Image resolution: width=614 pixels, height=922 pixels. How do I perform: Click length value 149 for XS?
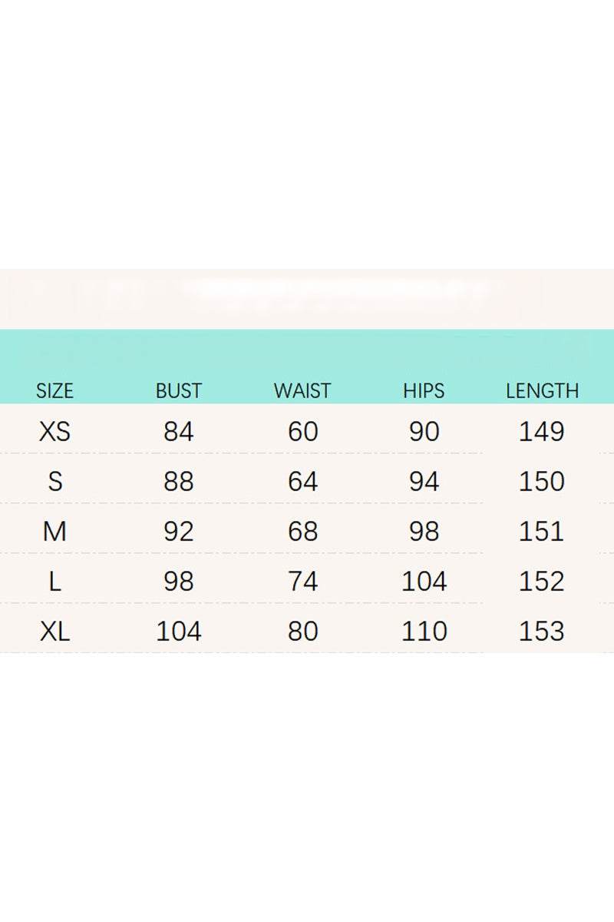(x=542, y=432)
